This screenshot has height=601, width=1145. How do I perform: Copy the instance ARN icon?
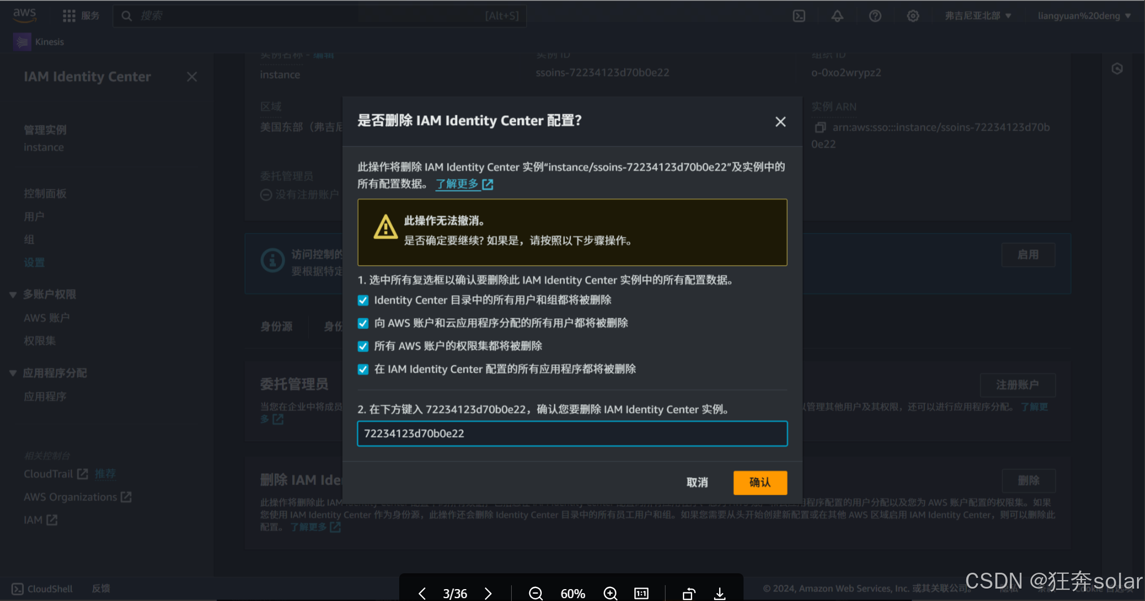[820, 127]
